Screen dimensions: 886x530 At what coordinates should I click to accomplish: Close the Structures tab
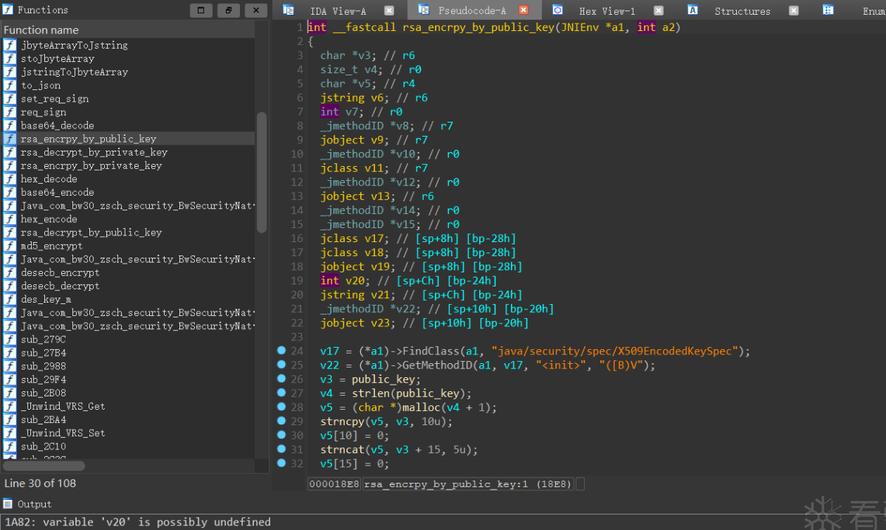pyautogui.click(x=794, y=10)
